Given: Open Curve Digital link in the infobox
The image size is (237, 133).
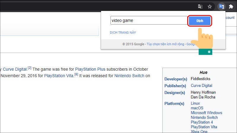Looking at the screenshot, I should point(201,86).
